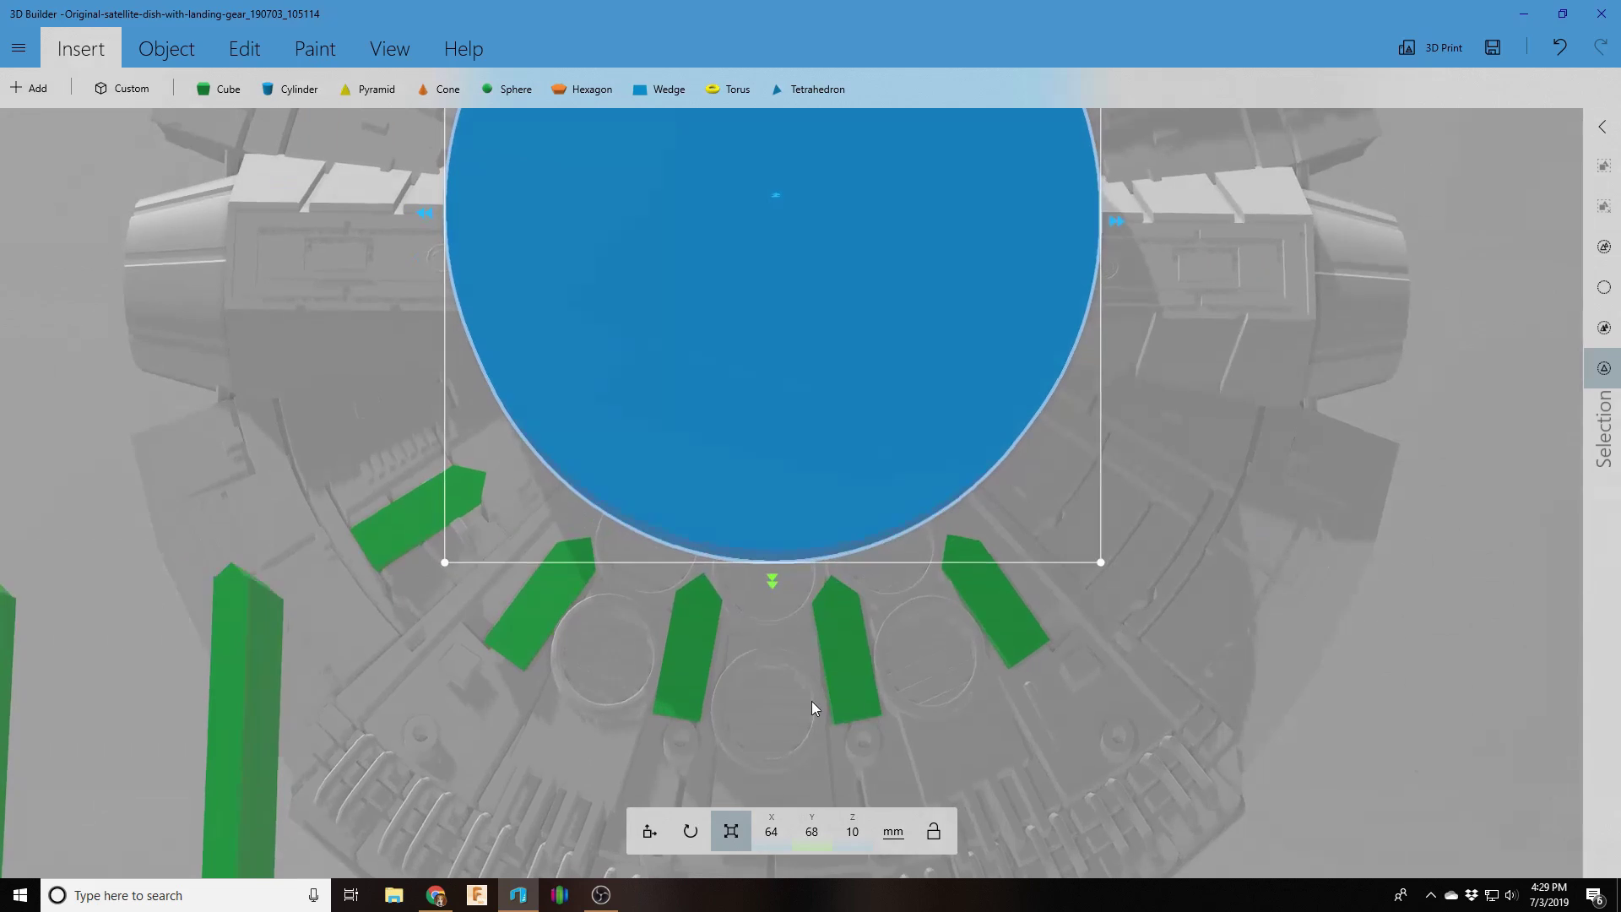Click the Add button
Image resolution: width=1621 pixels, height=912 pixels.
coord(29,89)
